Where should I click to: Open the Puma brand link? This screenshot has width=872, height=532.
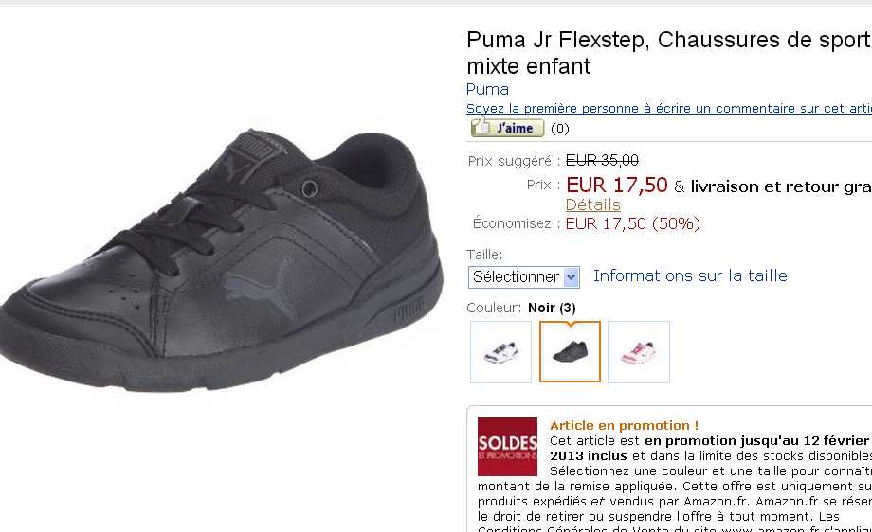(487, 89)
